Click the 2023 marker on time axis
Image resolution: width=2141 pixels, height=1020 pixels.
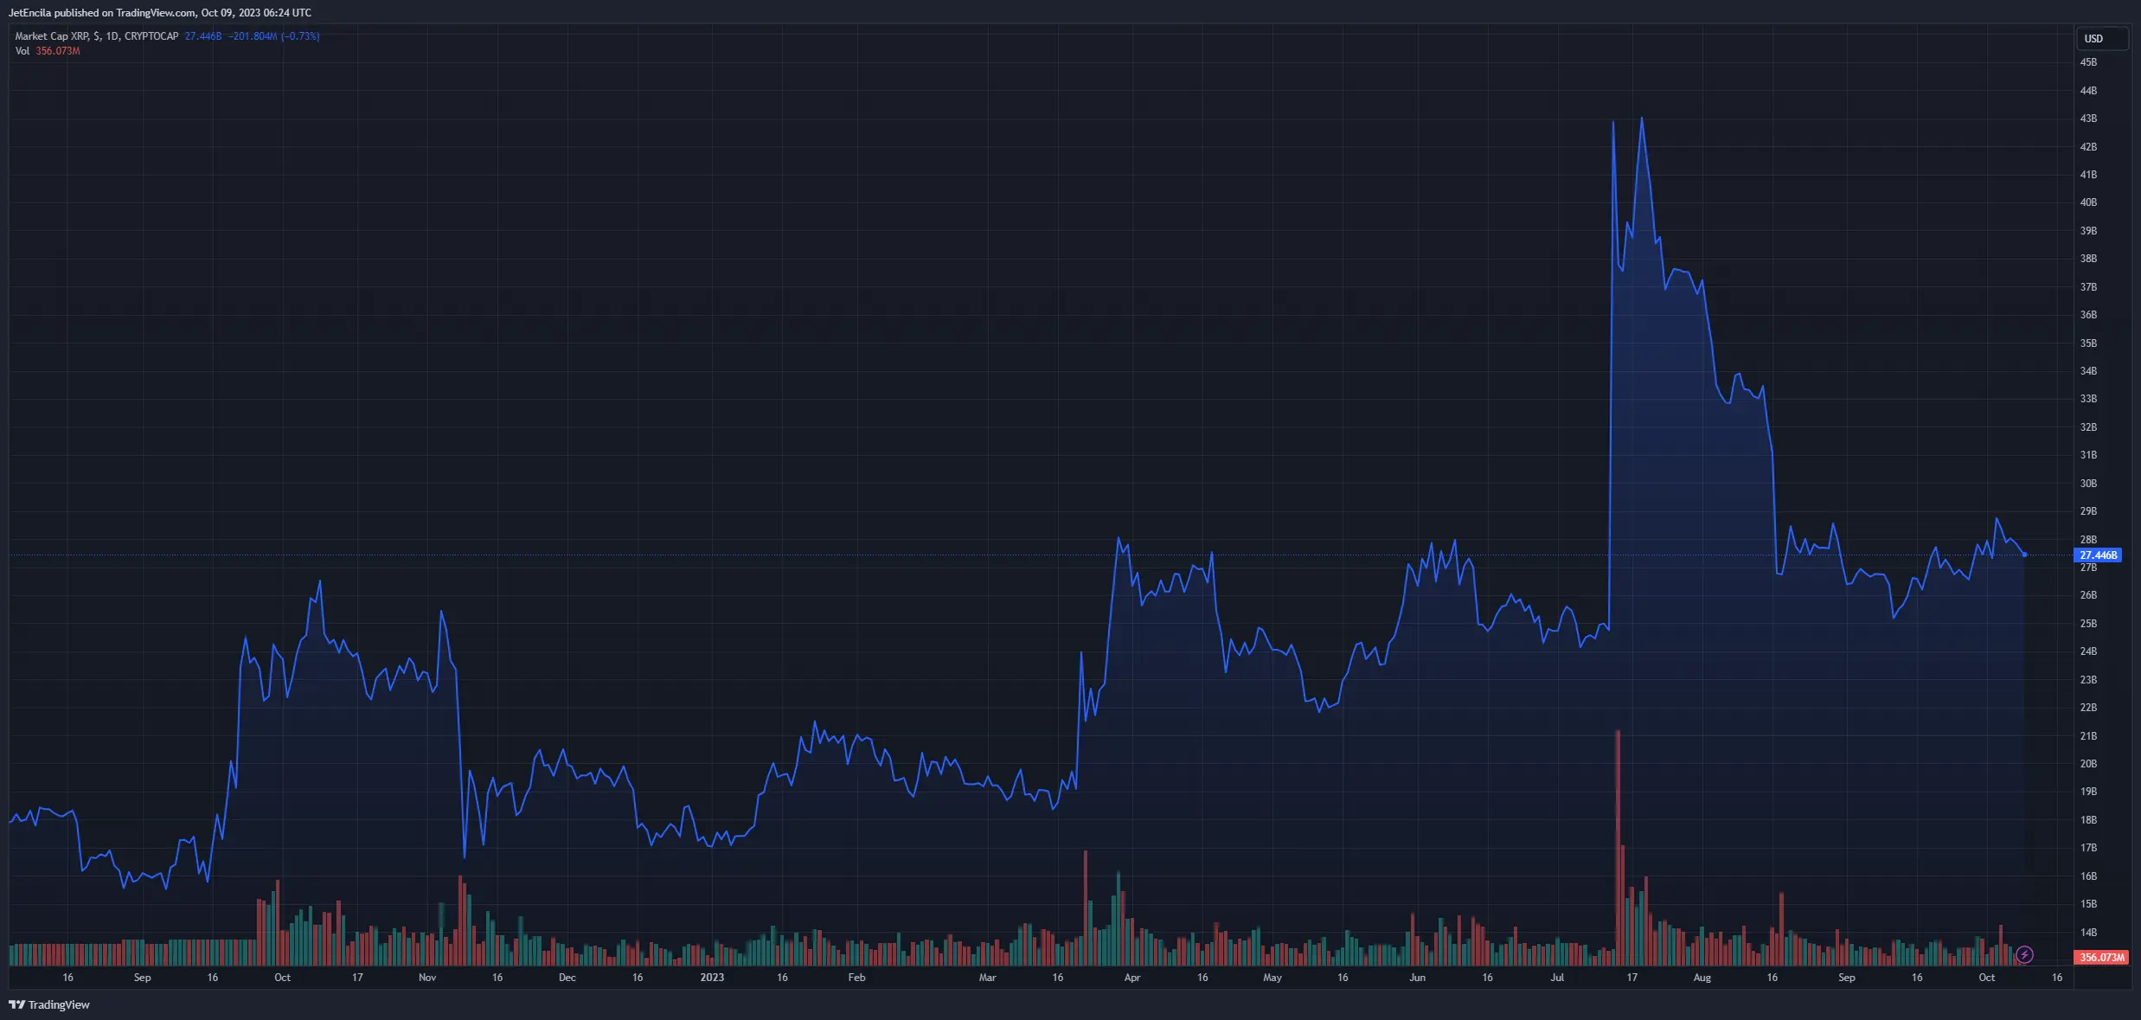[712, 978]
